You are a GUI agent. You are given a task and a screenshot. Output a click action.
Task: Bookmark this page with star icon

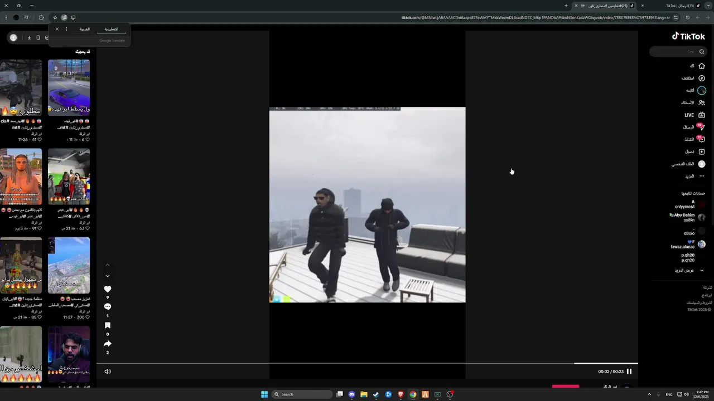tap(55, 17)
